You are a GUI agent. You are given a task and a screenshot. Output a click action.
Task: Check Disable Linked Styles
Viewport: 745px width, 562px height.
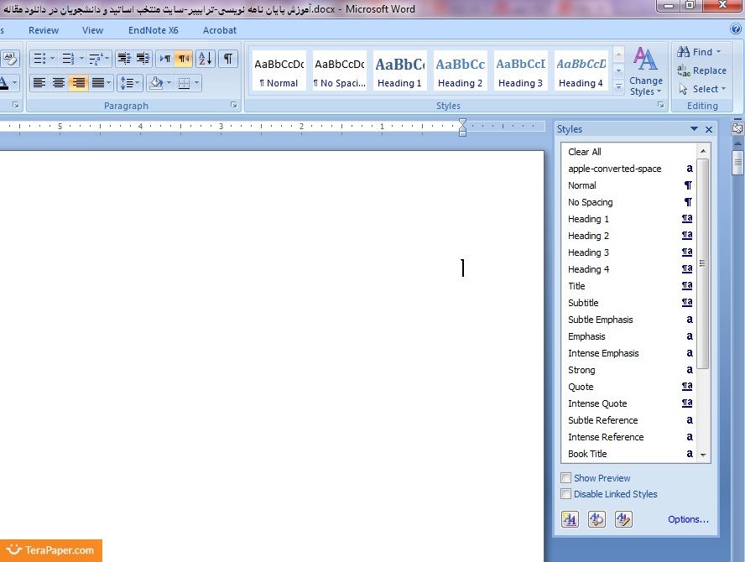coord(566,494)
